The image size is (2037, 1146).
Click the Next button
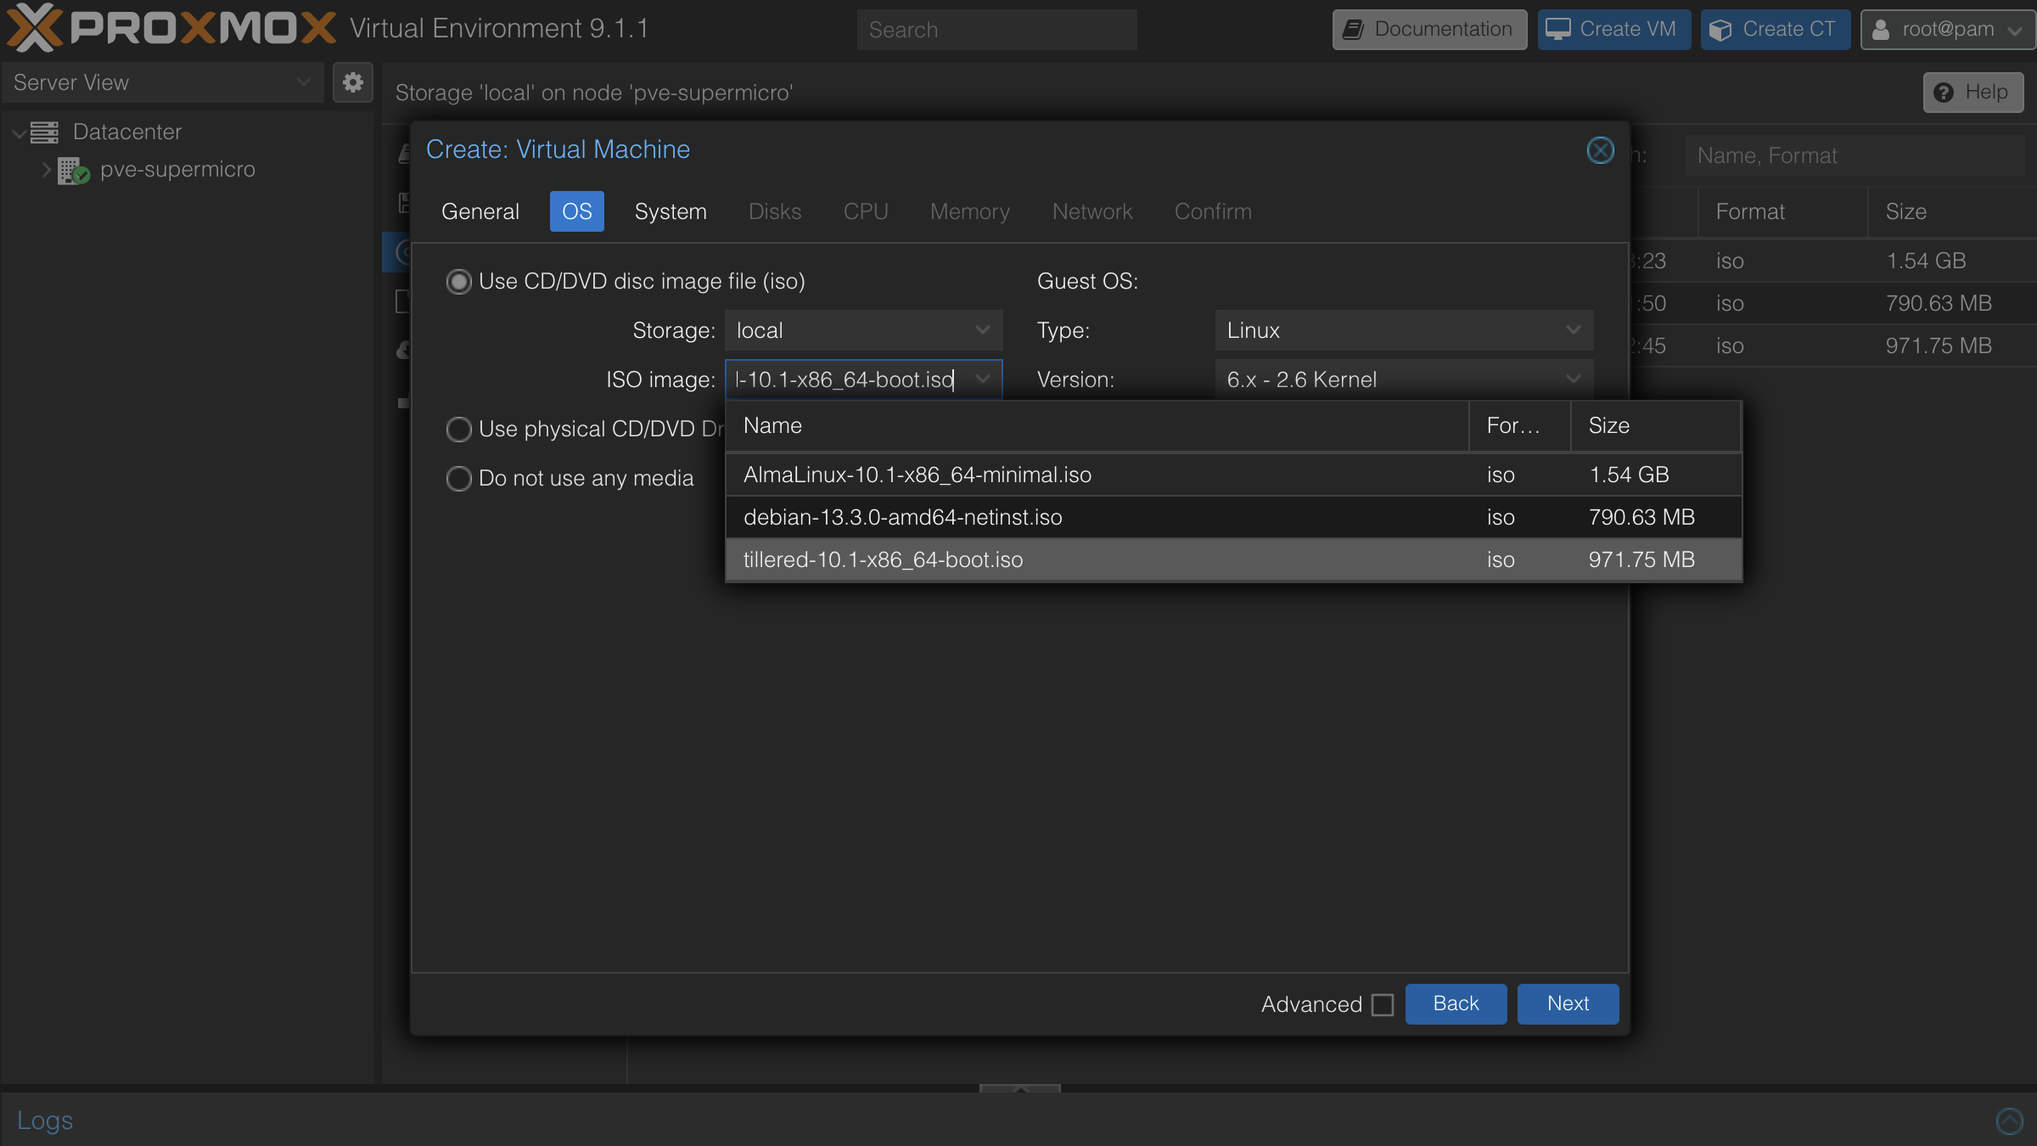pos(1568,1004)
